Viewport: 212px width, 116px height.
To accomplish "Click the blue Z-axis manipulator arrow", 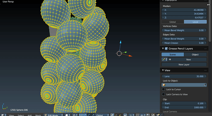I will [x=120, y=42].
